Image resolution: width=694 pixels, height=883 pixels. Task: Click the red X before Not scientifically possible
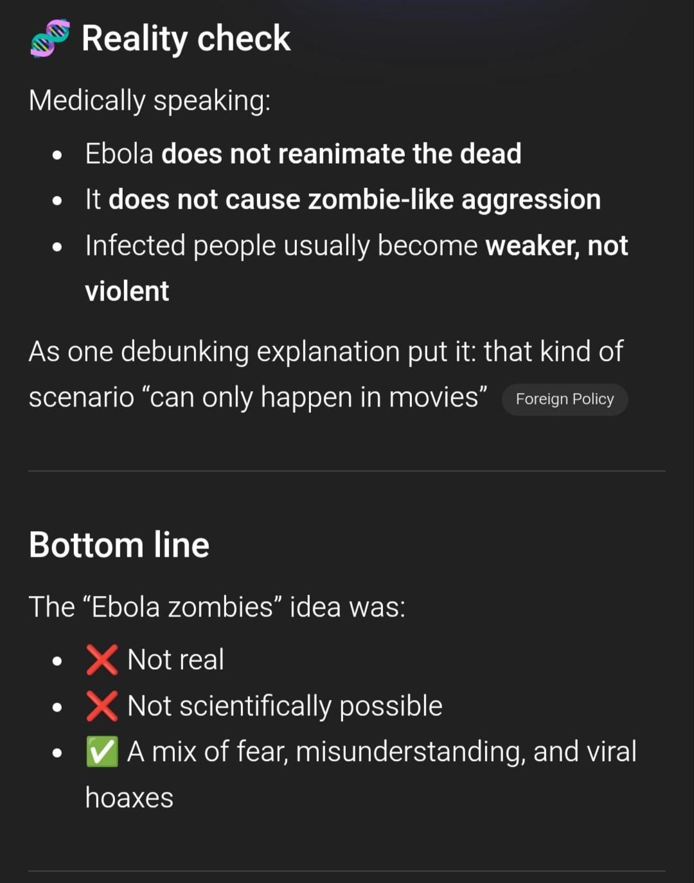tap(102, 706)
